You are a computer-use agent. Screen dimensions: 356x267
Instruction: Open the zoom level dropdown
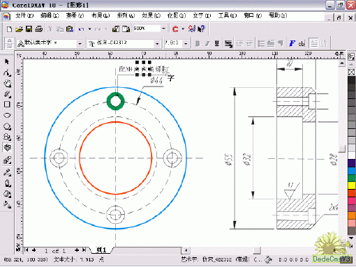[163, 29]
